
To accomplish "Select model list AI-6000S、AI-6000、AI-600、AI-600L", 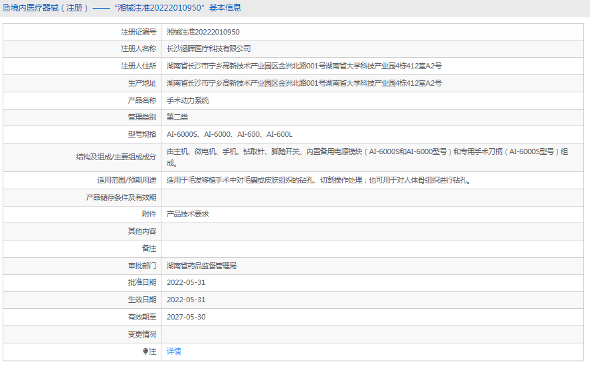I will [x=229, y=134].
